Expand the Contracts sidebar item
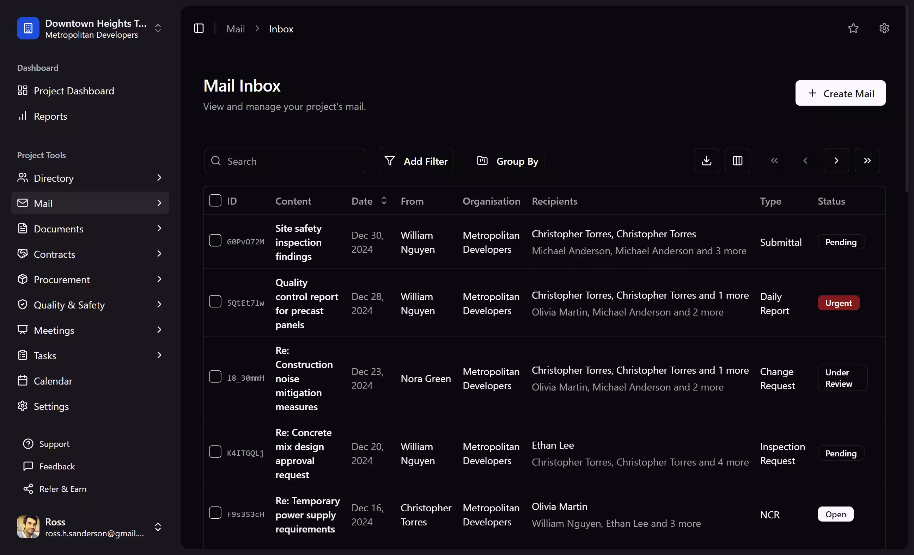The height and width of the screenshot is (555, 914). [159, 254]
